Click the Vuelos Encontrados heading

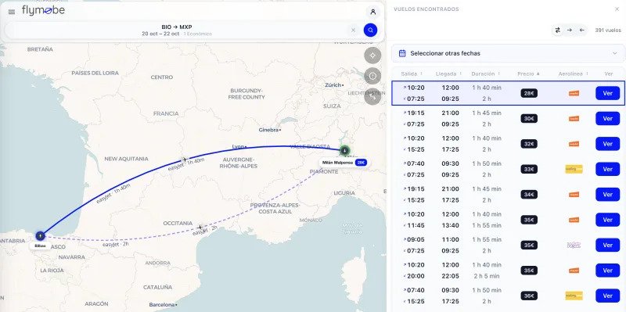pos(426,9)
